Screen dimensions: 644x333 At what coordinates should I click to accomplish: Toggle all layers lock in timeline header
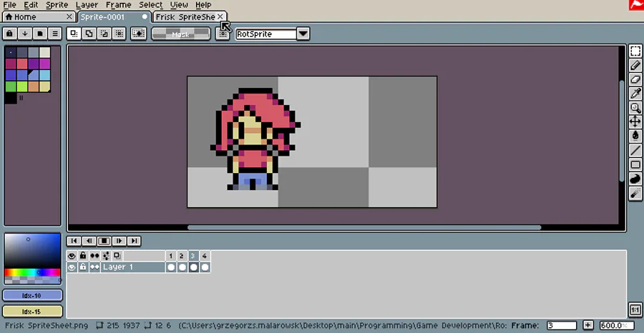(83, 256)
